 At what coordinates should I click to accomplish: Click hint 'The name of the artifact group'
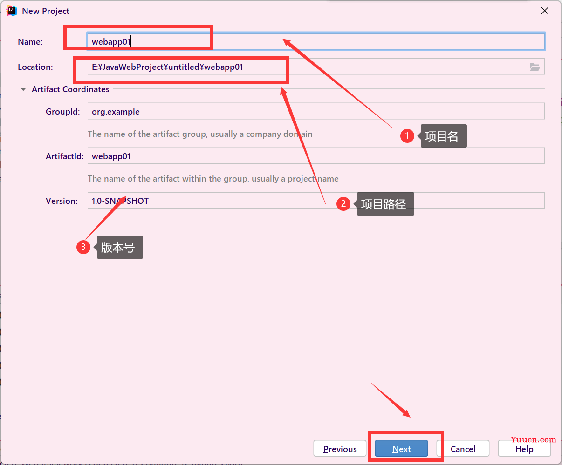point(200,134)
